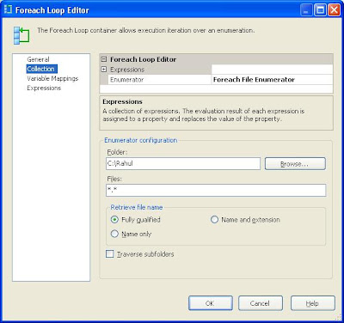
Task: Click the Expressions property value cell
Action: (x=272, y=70)
